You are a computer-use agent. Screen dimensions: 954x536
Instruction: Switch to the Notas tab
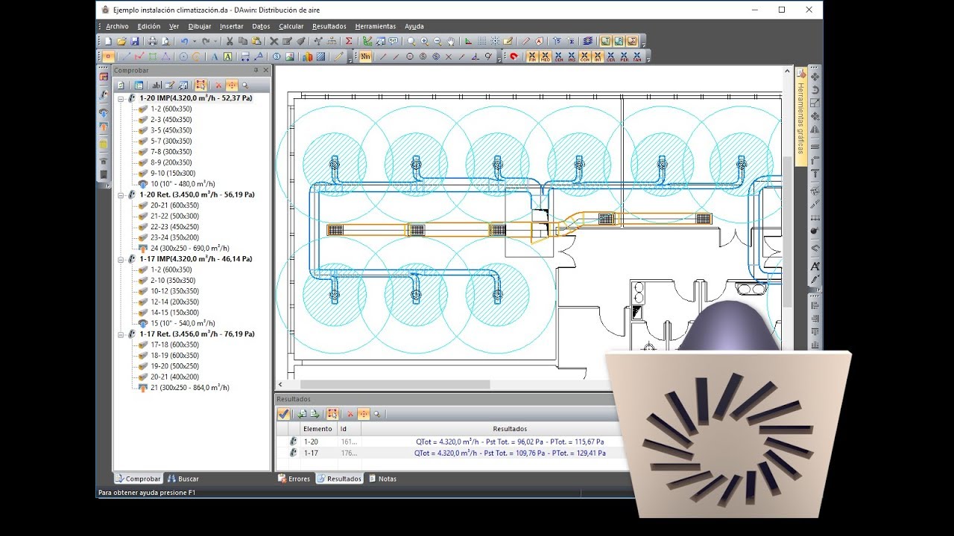click(383, 479)
